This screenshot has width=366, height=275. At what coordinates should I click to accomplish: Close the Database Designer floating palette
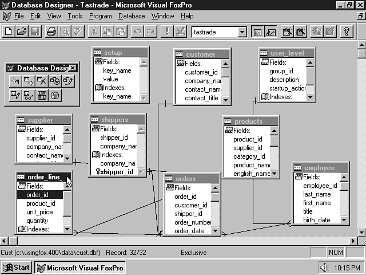73,68
